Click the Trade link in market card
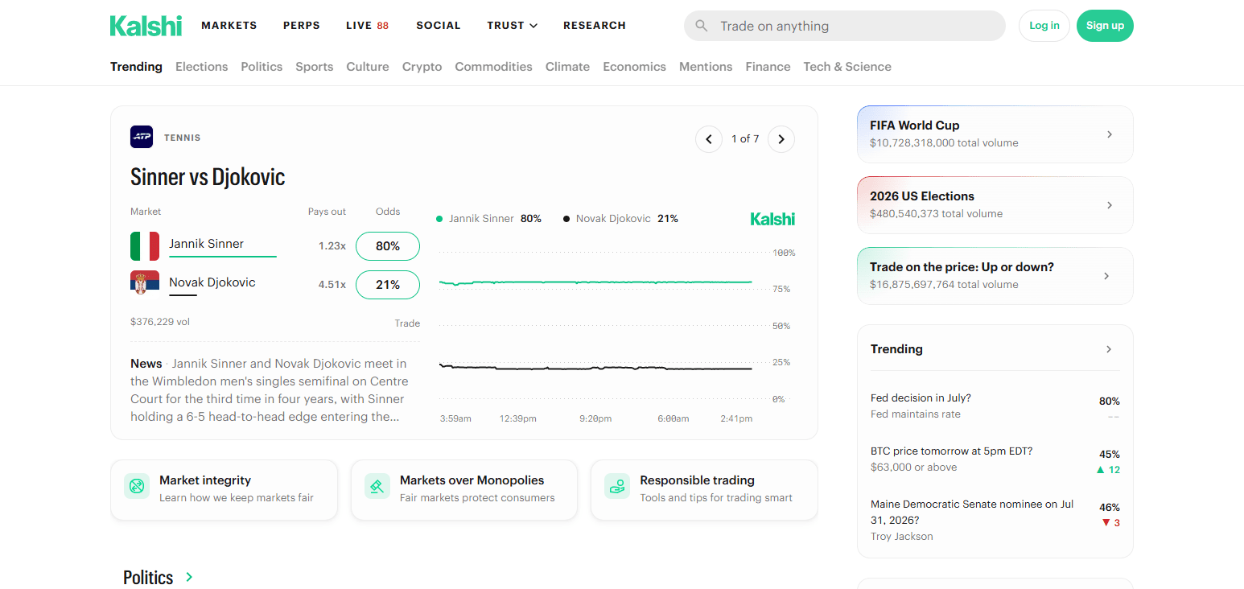The image size is (1244, 589). [x=407, y=323]
